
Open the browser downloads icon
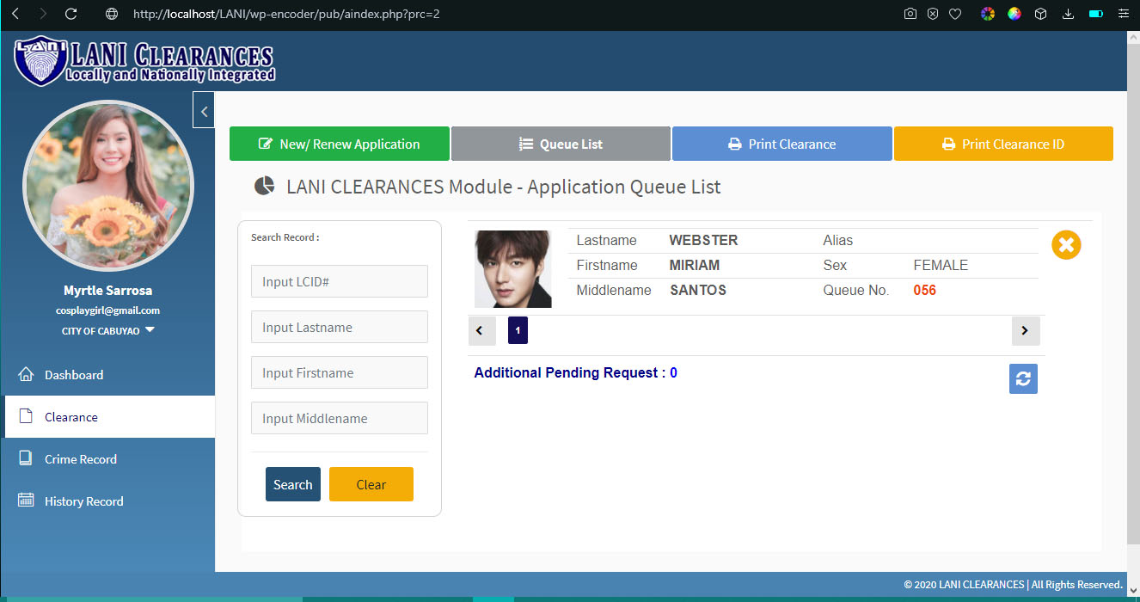[x=1068, y=14]
